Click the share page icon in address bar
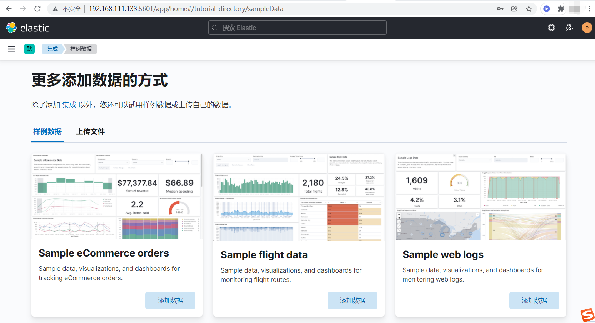 tap(514, 9)
